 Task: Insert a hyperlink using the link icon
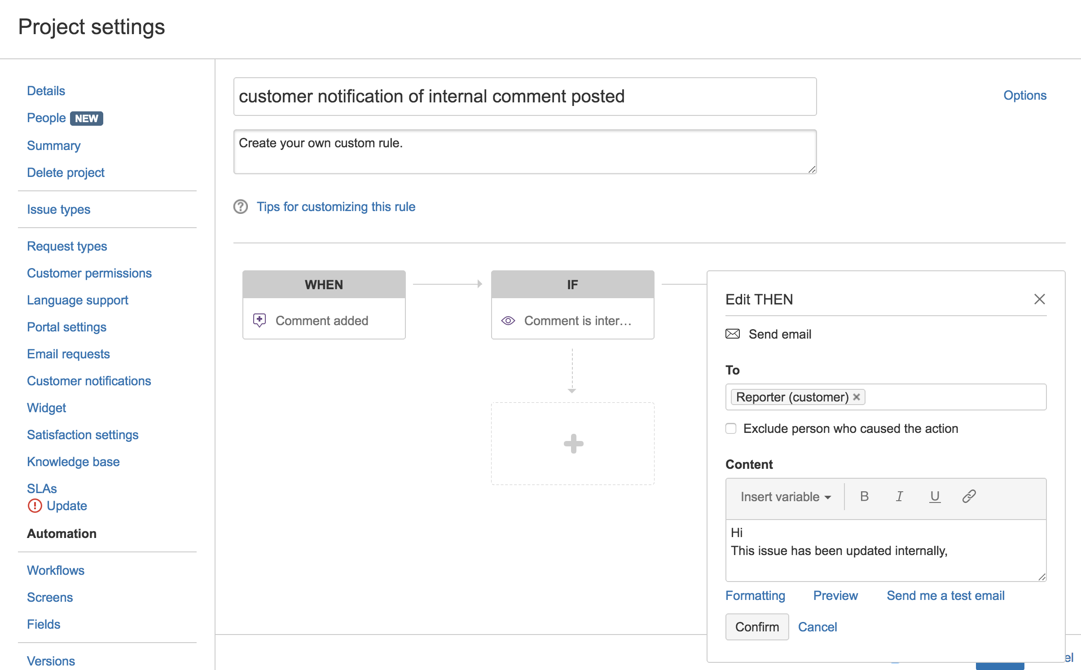(969, 496)
